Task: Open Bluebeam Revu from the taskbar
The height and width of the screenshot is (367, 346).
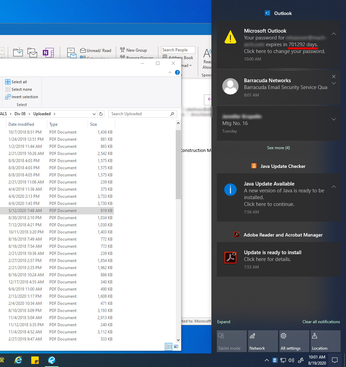Action: pyautogui.click(x=52, y=360)
